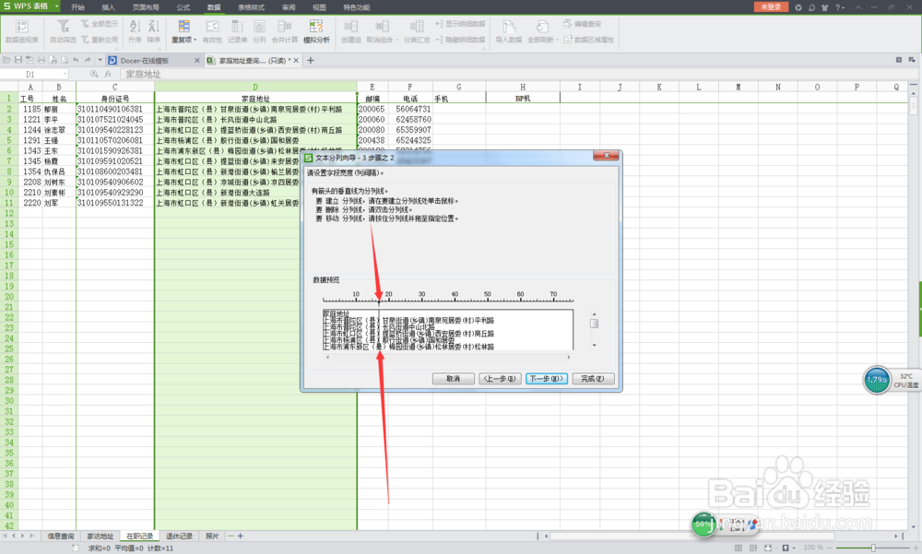Click the 重新应用 reapply filter button

[x=100, y=40]
